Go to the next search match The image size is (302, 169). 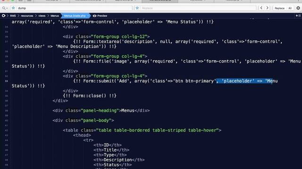pyautogui.click(x=268, y=8)
